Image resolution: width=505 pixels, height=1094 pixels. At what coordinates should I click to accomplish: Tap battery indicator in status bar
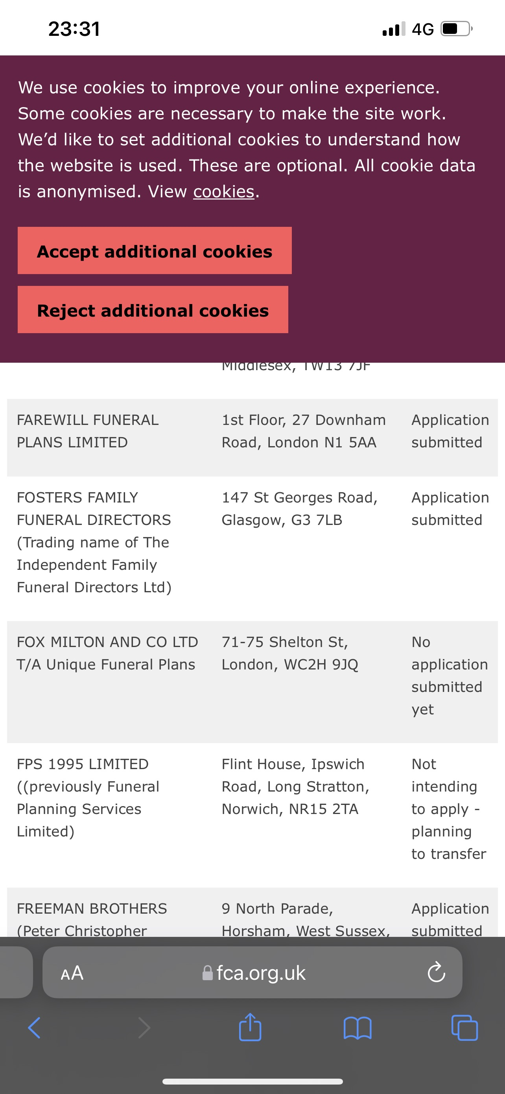click(457, 29)
